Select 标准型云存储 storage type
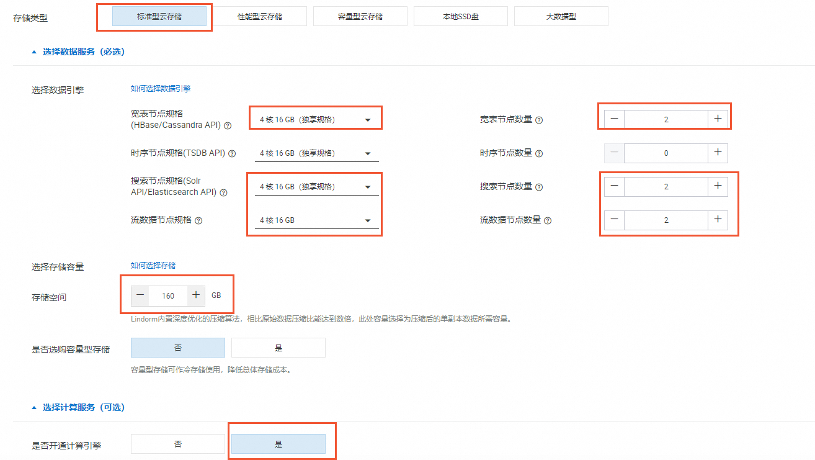 click(159, 17)
